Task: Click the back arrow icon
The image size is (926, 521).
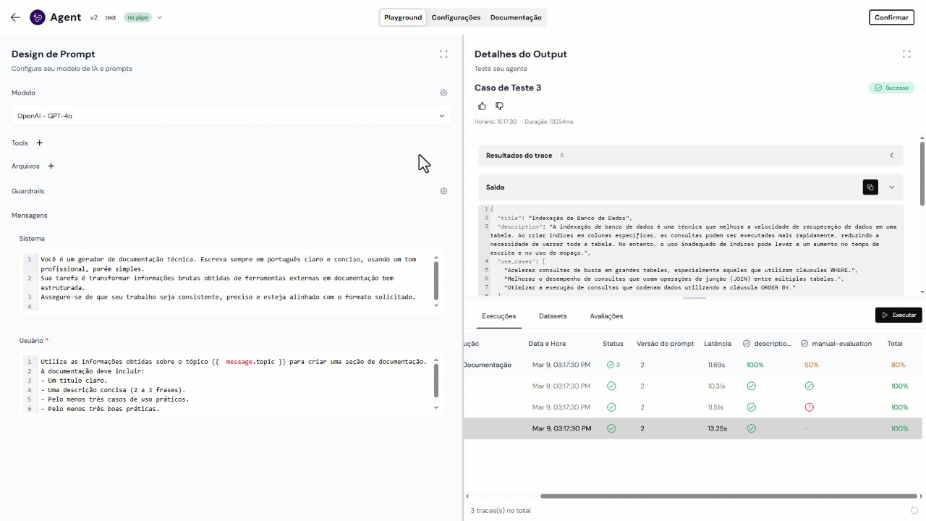Action: coord(15,17)
